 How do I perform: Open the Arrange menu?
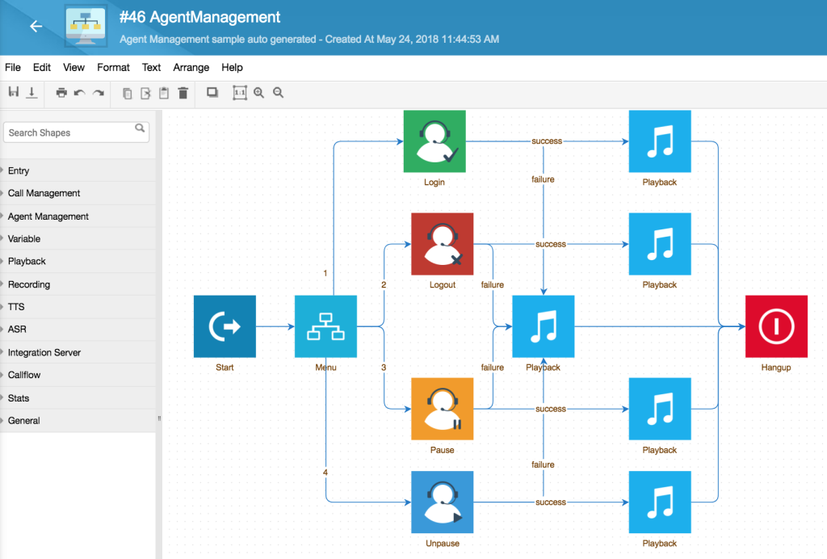point(191,68)
